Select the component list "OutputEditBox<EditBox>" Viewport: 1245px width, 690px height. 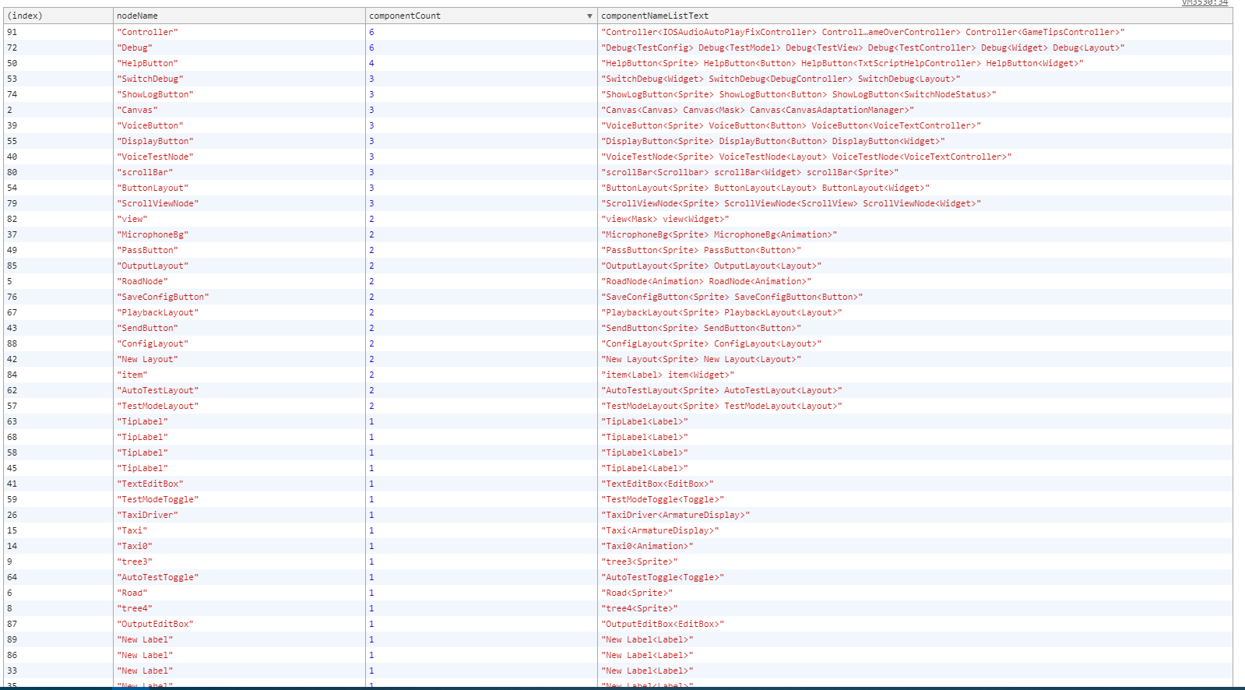(663, 624)
